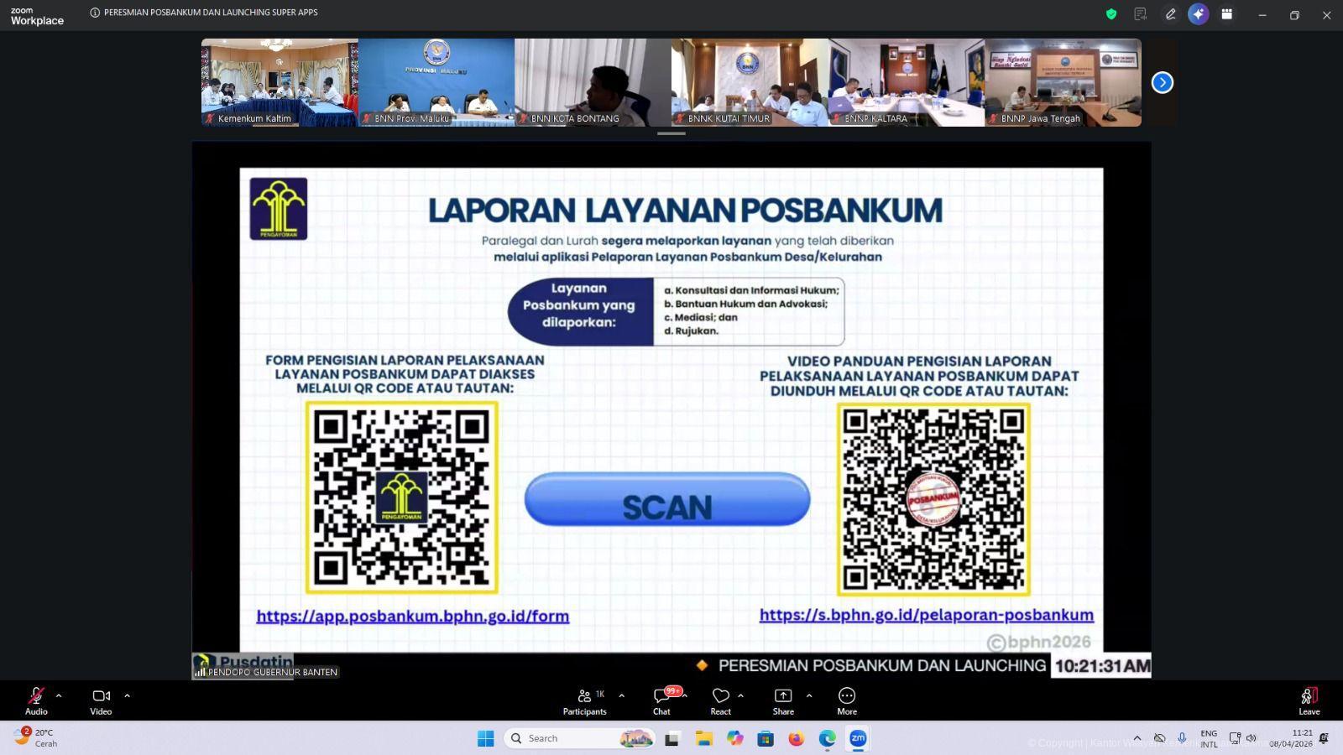The height and width of the screenshot is (755, 1343).
Task: Click the PERESMIAN POSBANKUM meeting info title
Action: tap(206, 13)
